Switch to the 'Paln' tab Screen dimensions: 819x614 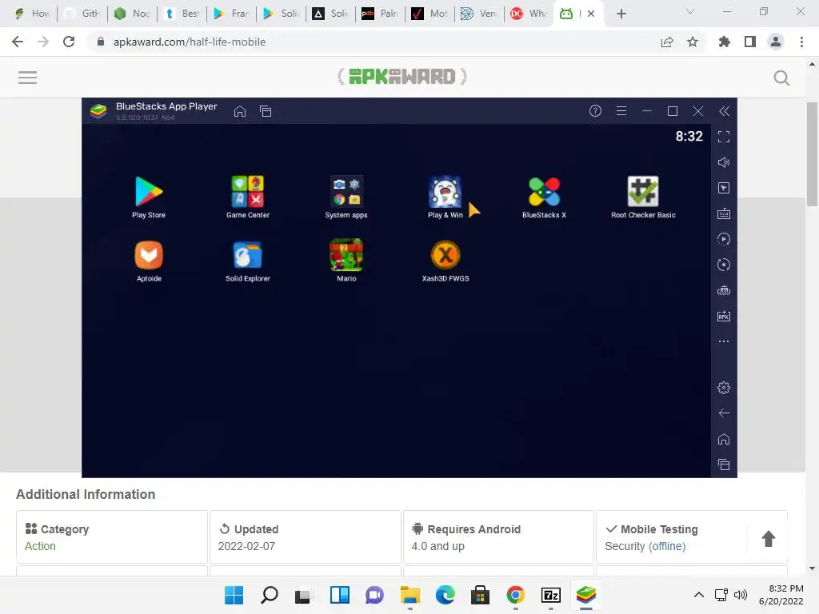380,14
